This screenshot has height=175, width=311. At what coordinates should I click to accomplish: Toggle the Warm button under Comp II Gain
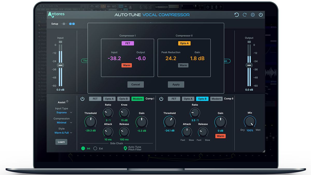221,136
